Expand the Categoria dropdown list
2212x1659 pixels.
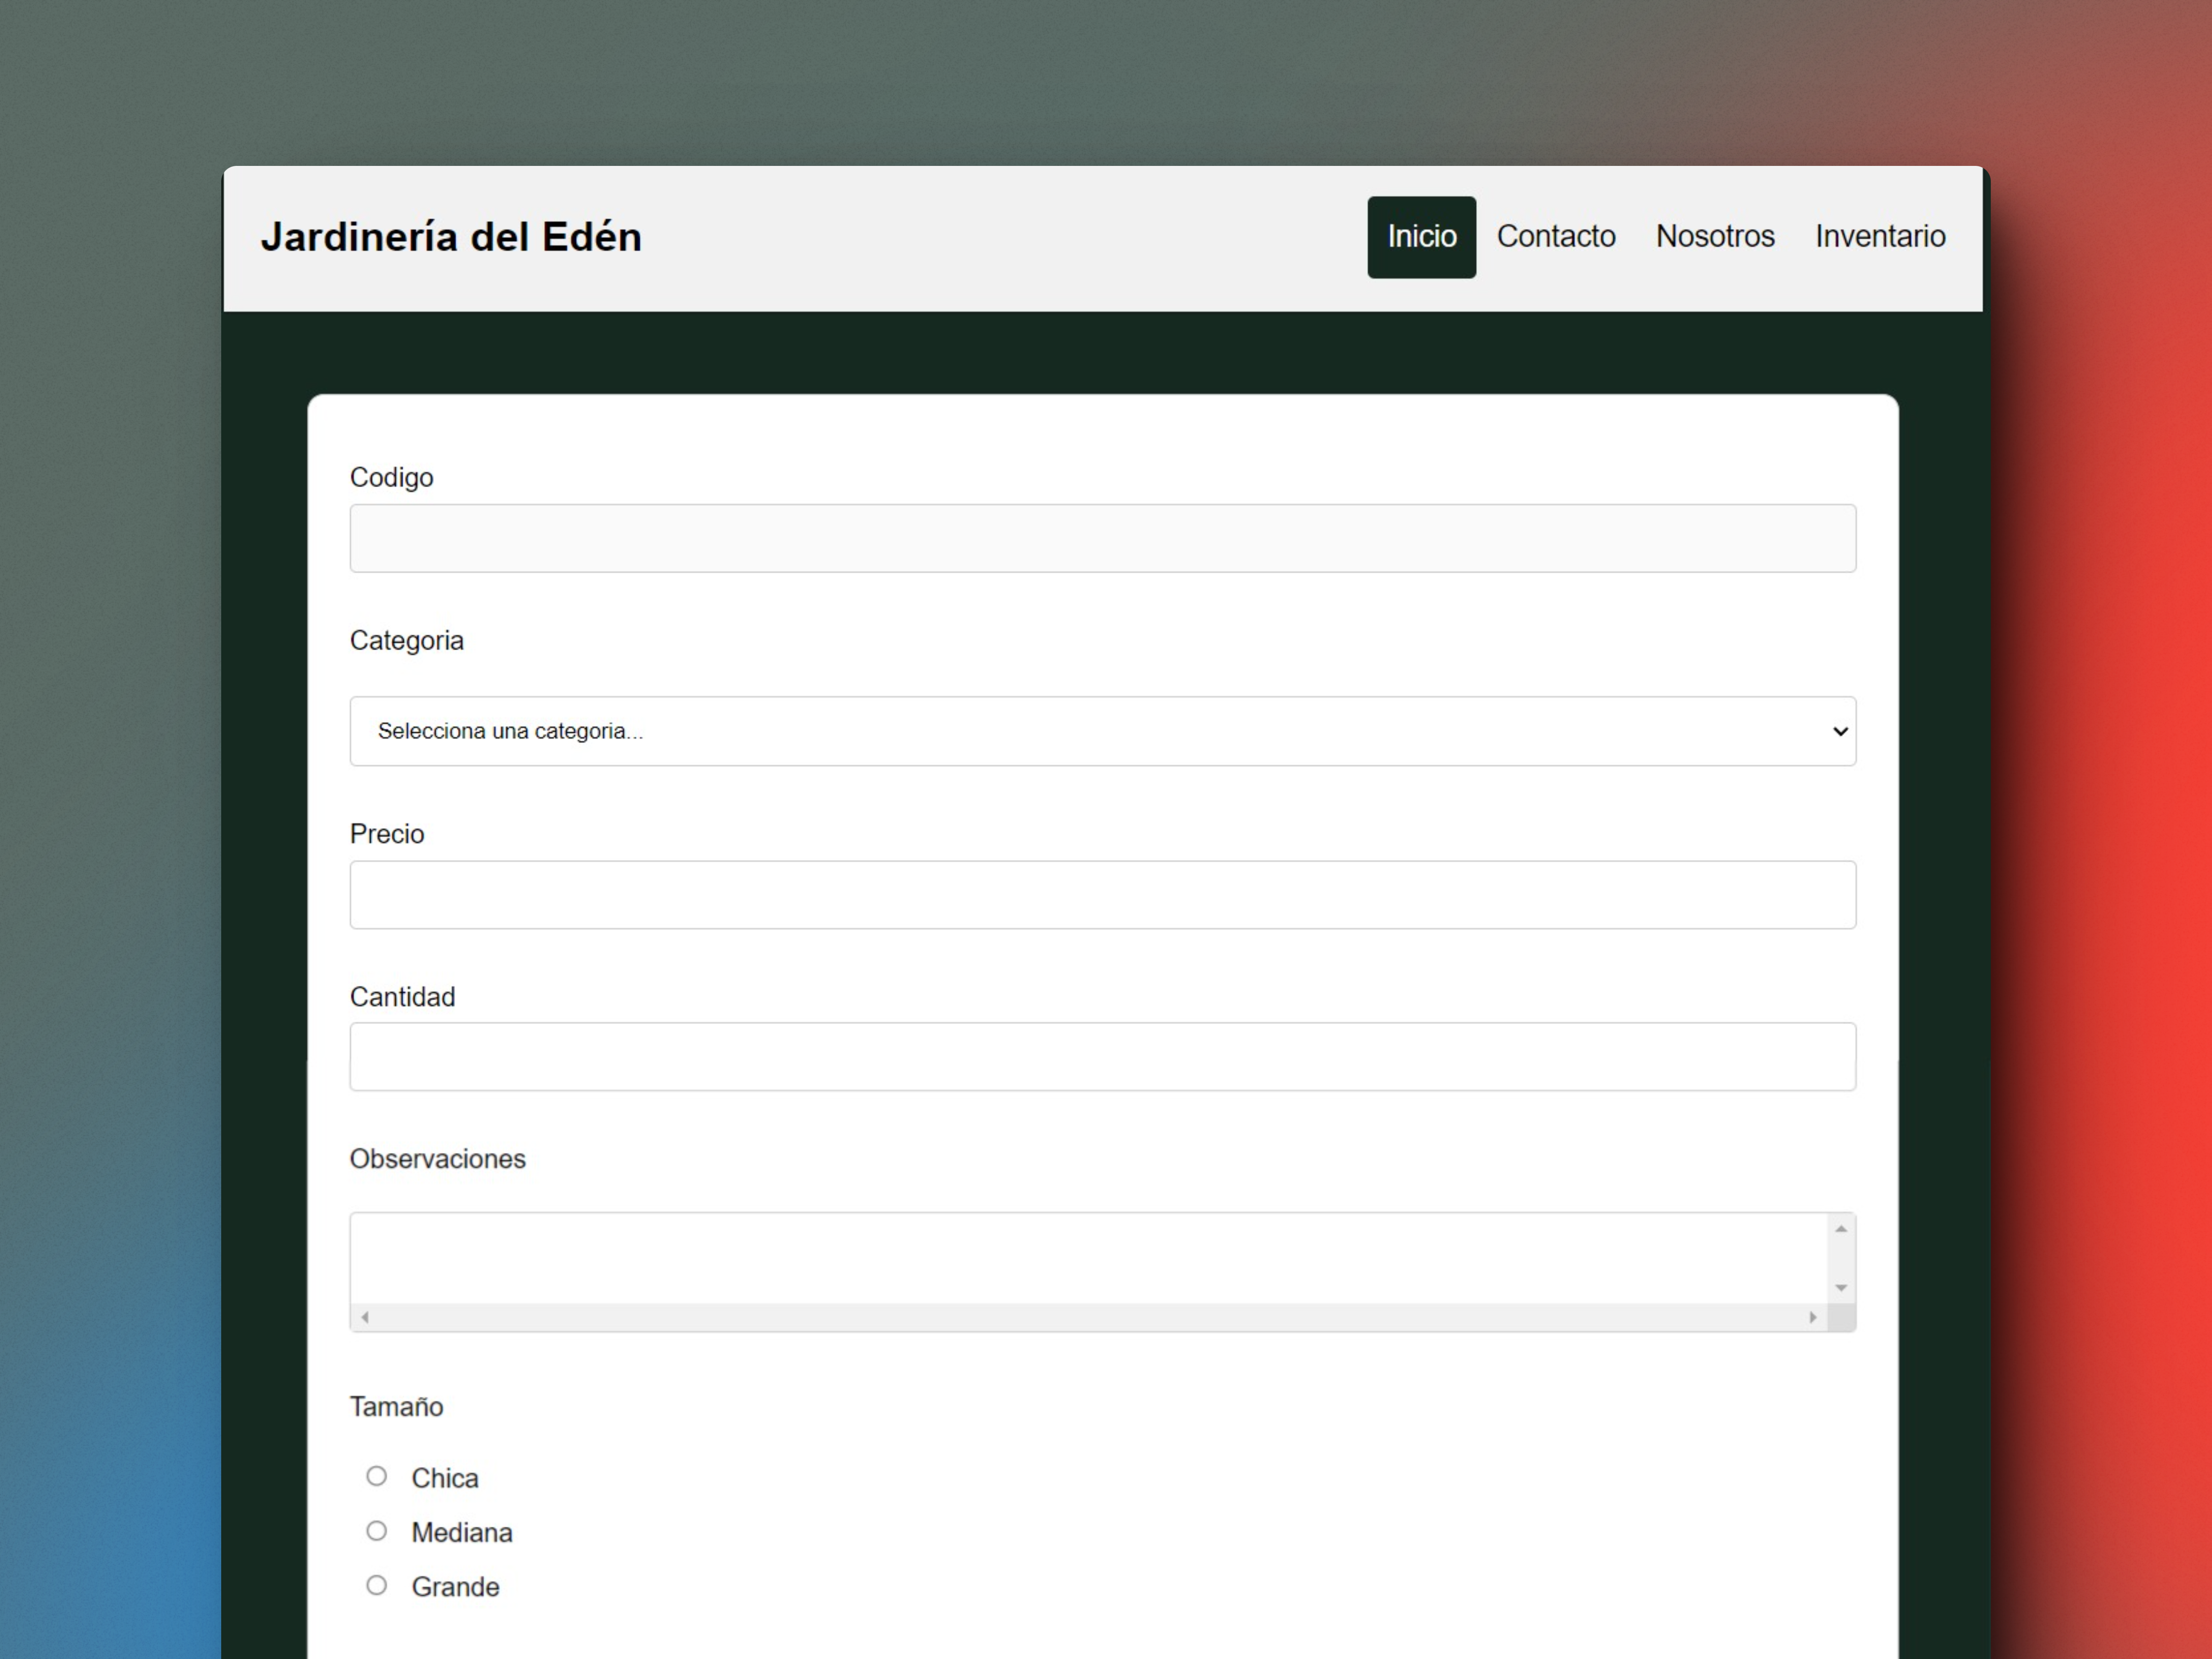click(x=1102, y=731)
